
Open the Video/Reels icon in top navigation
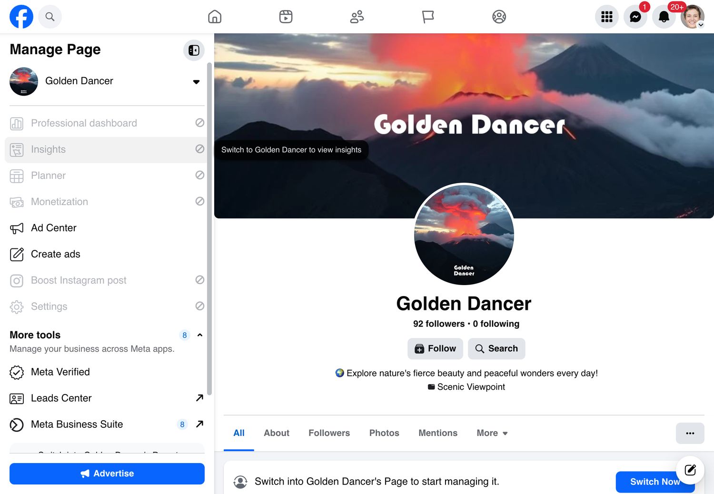286,17
